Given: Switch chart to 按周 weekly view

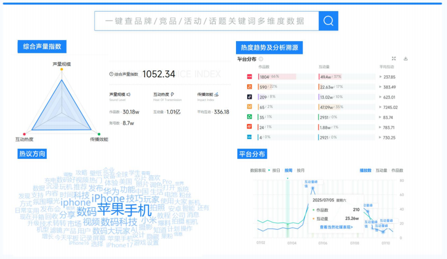Looking at the screenshot, I should click(288, 171).
